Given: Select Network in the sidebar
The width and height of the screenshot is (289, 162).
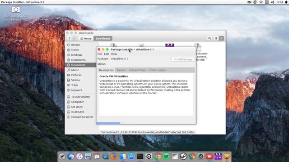Looking at the screenshot, I should click(80, 90).
